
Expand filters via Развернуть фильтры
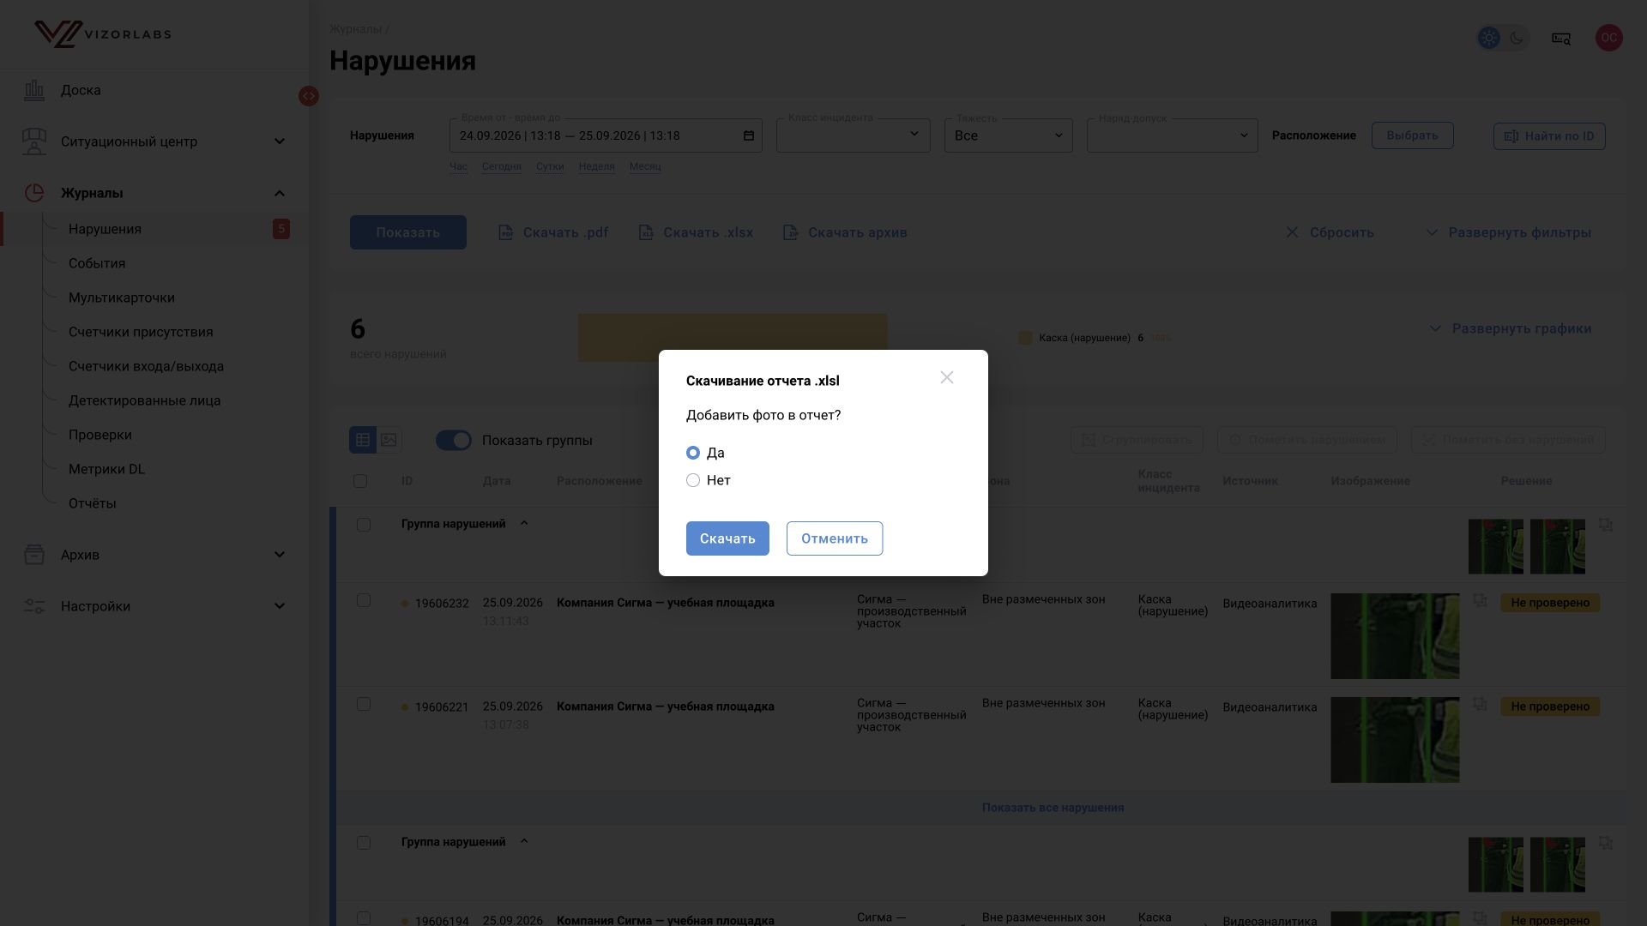[1509, 232]
